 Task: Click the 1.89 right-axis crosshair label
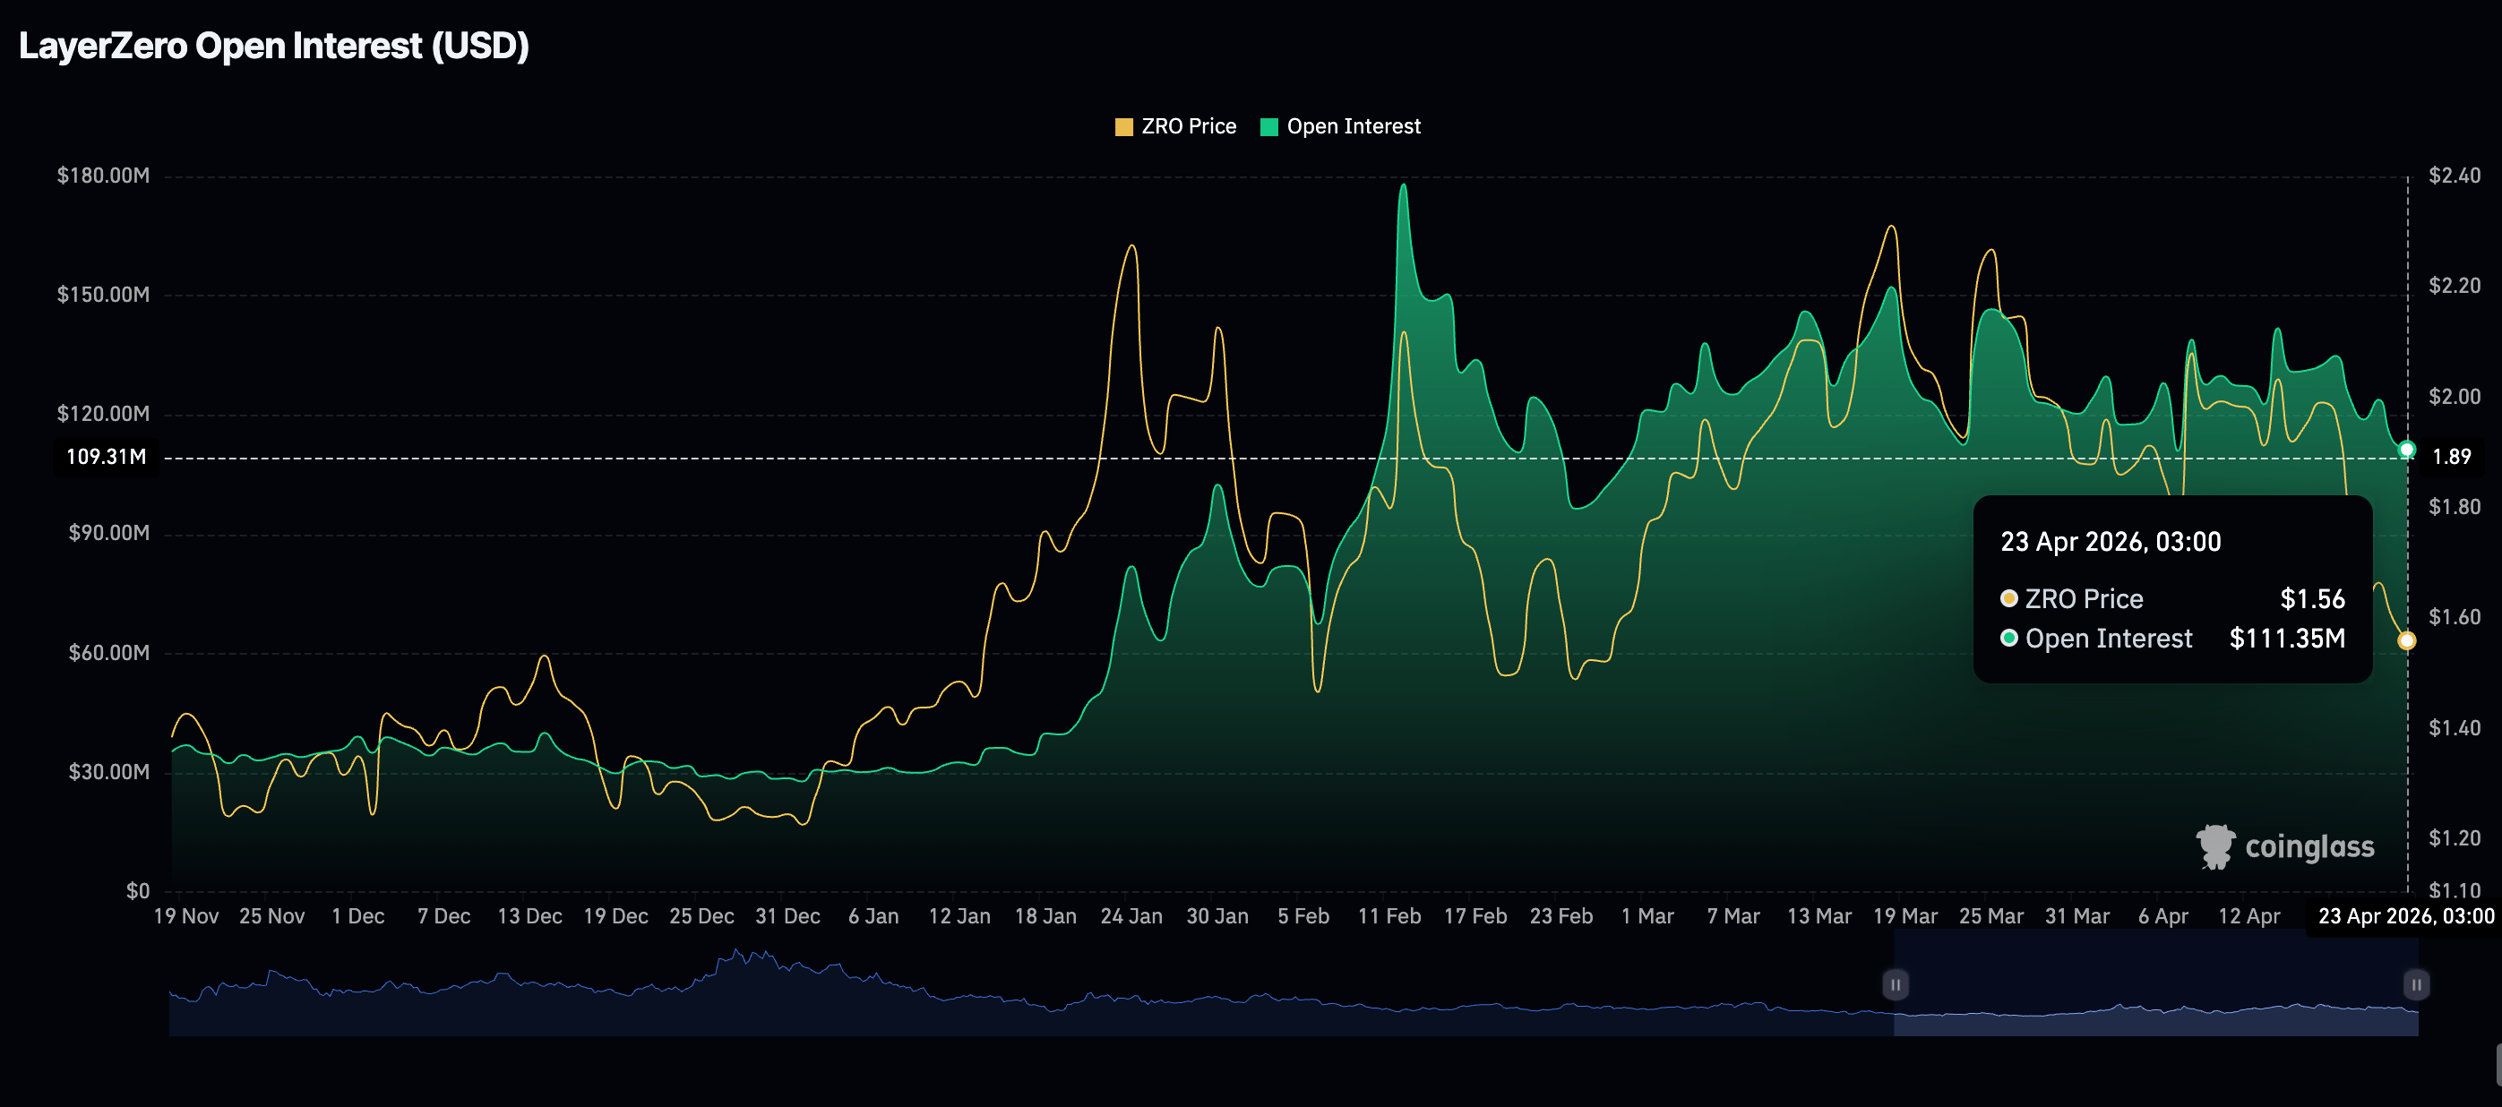coord(2452,457)
